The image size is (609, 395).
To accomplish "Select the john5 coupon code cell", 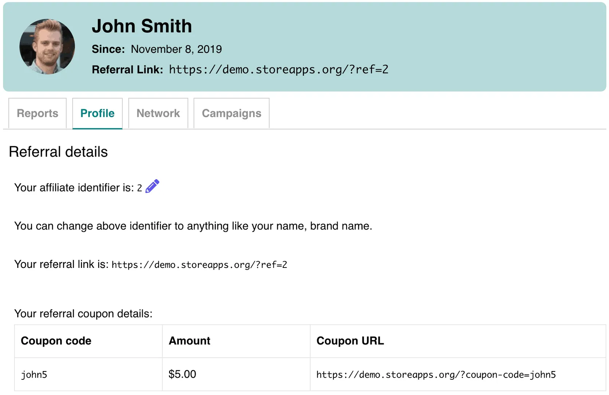I will click(x=88, y=374).
